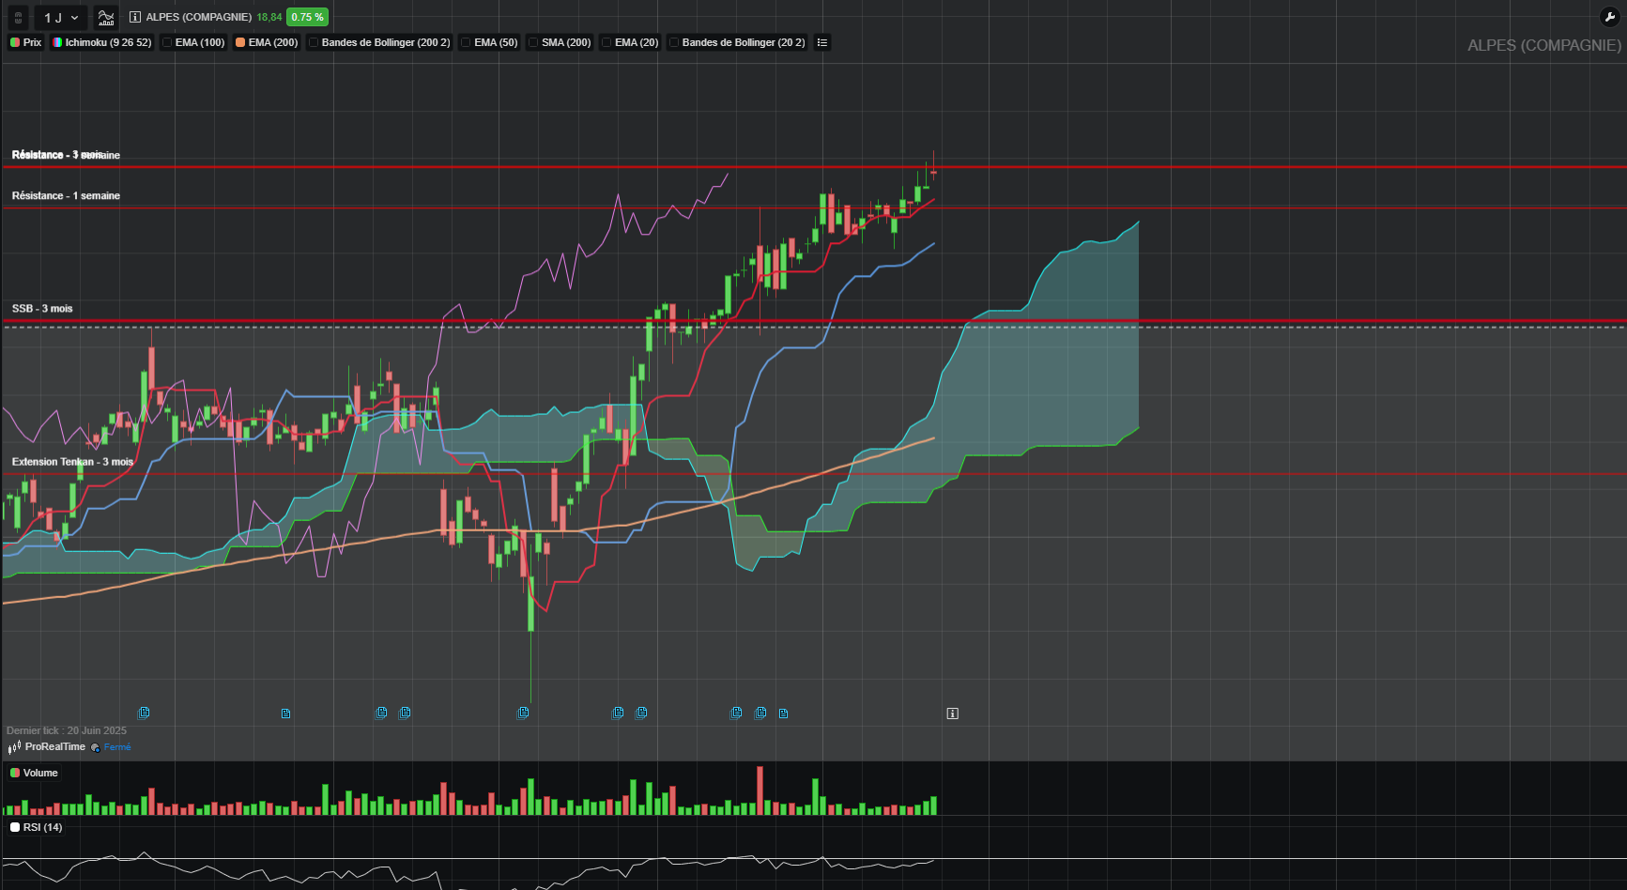The height and width of the screenshot is (890, 1627).
Task: Click the info icon beside ALPES (COMPAGNIE)
Action: [x=135, y=17]
